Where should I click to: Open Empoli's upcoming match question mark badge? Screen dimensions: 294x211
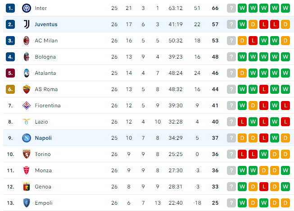pyautogui.click(x=231, y=203)
